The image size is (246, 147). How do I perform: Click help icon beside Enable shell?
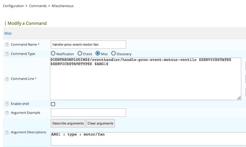pyautogui.click(x=7, y=104)
